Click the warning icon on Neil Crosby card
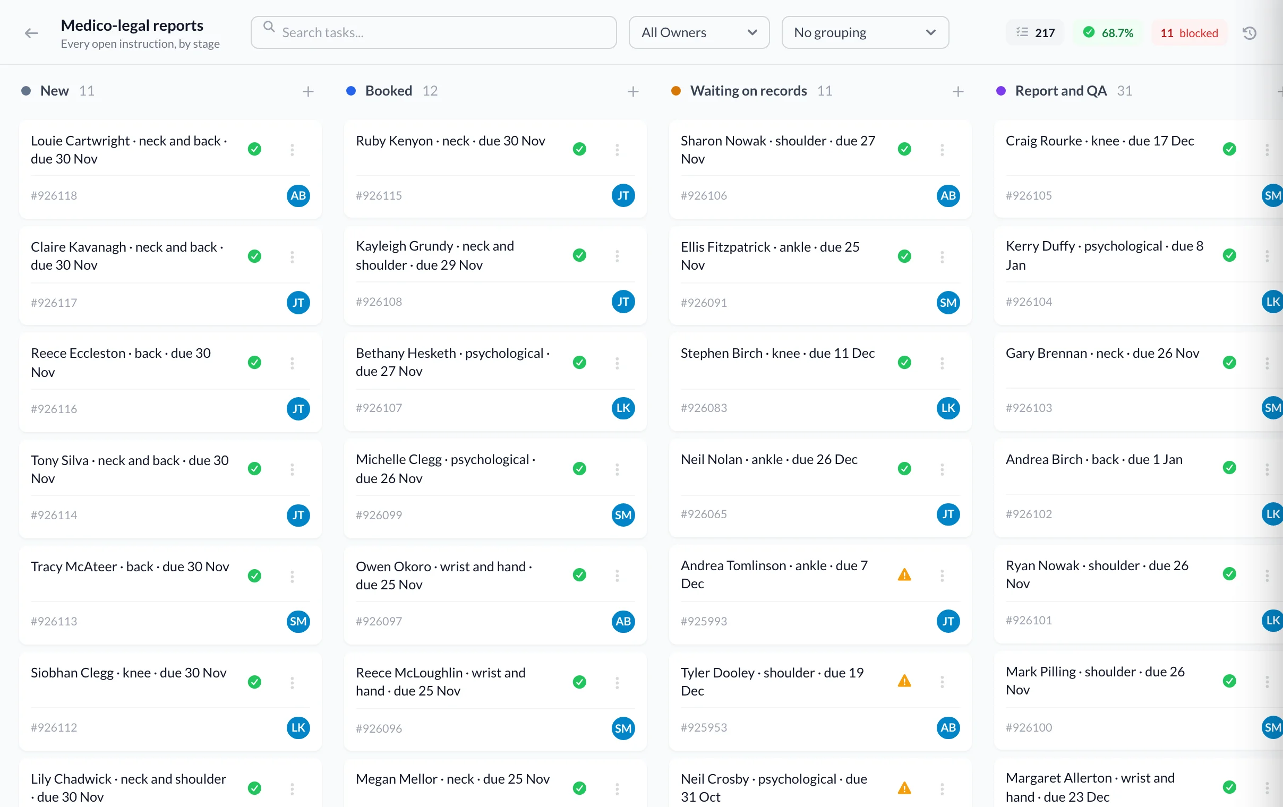The image size is (1283, 807). coord(904,788)
